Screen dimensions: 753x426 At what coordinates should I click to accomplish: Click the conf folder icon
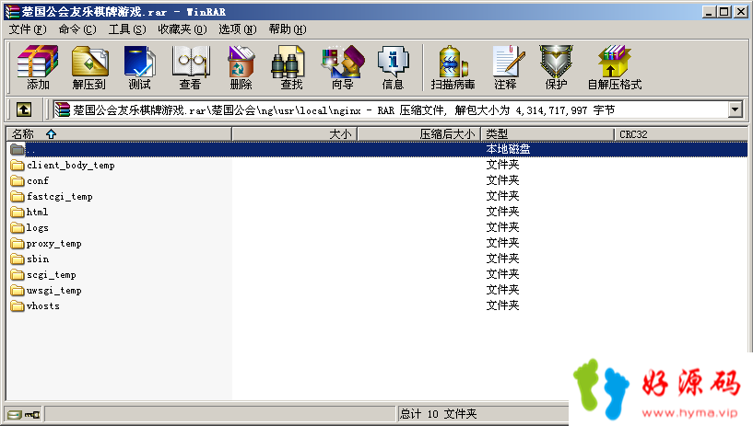(x=18, y=181)
